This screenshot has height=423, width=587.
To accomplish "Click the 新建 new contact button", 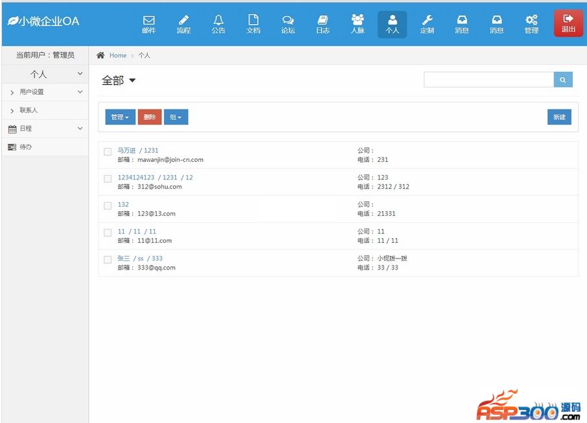I will (559, 117).
